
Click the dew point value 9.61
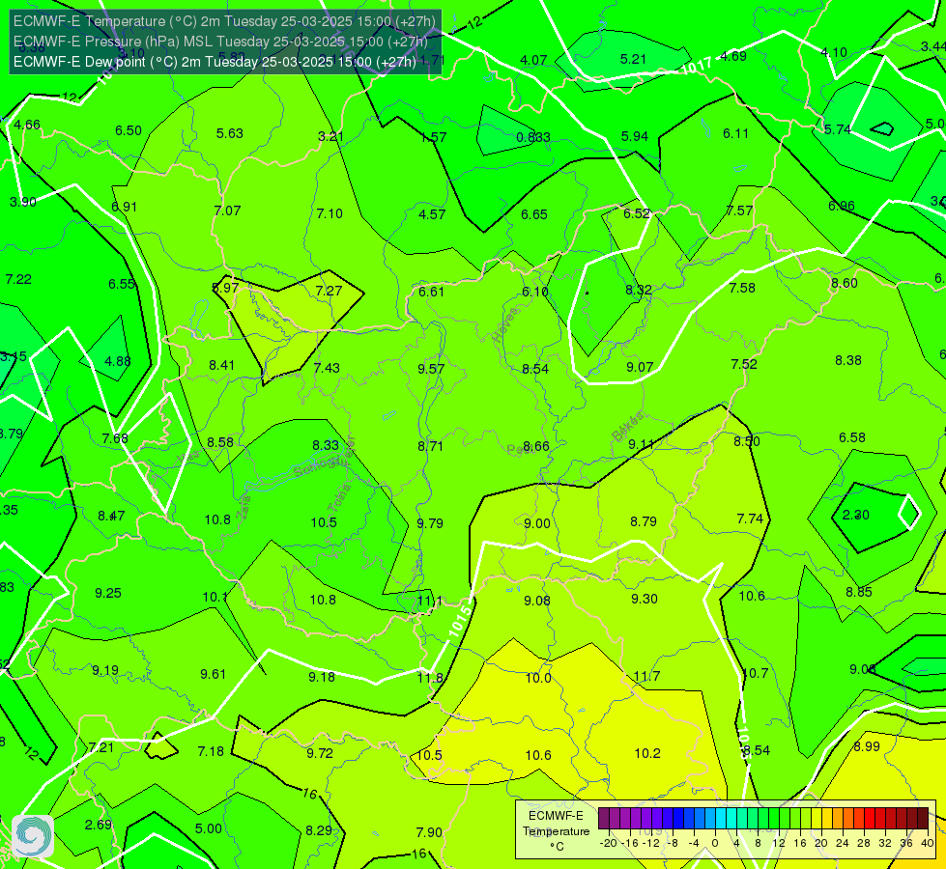click(x=213, y=674)
